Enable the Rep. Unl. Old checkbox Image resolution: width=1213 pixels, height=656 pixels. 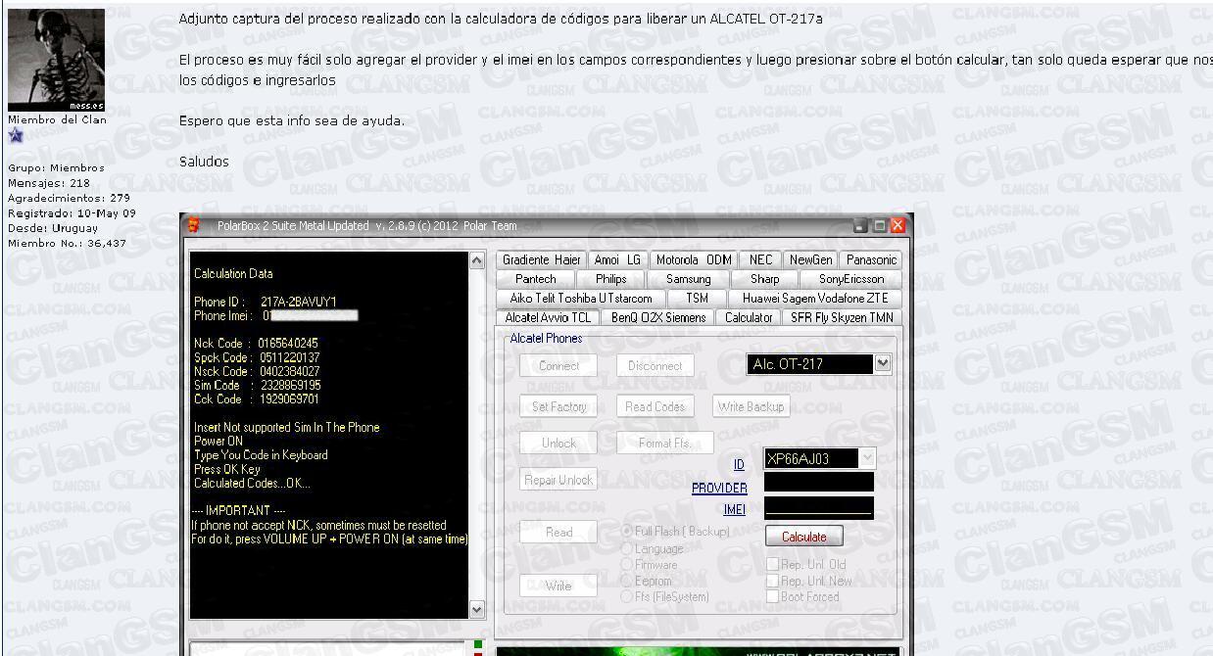pos(773,565)
